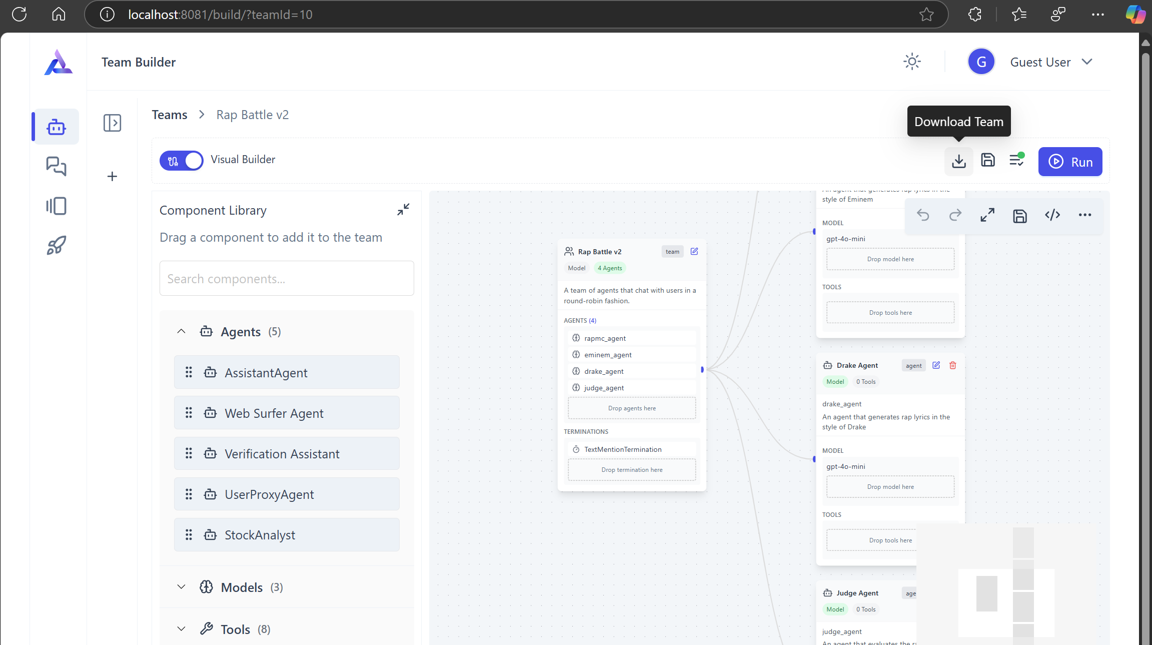This screenshot has width=1152, height=645.
Task: Click the browser address bar
Action: pyautogui.click(x=515, y=14)
